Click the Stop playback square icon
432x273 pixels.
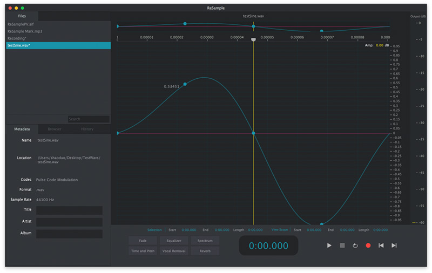tap(342, 245)
